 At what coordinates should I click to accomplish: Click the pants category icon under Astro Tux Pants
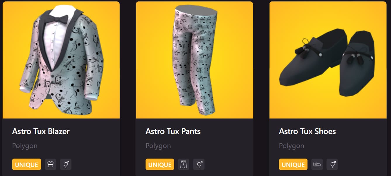(x=184, y=164)
